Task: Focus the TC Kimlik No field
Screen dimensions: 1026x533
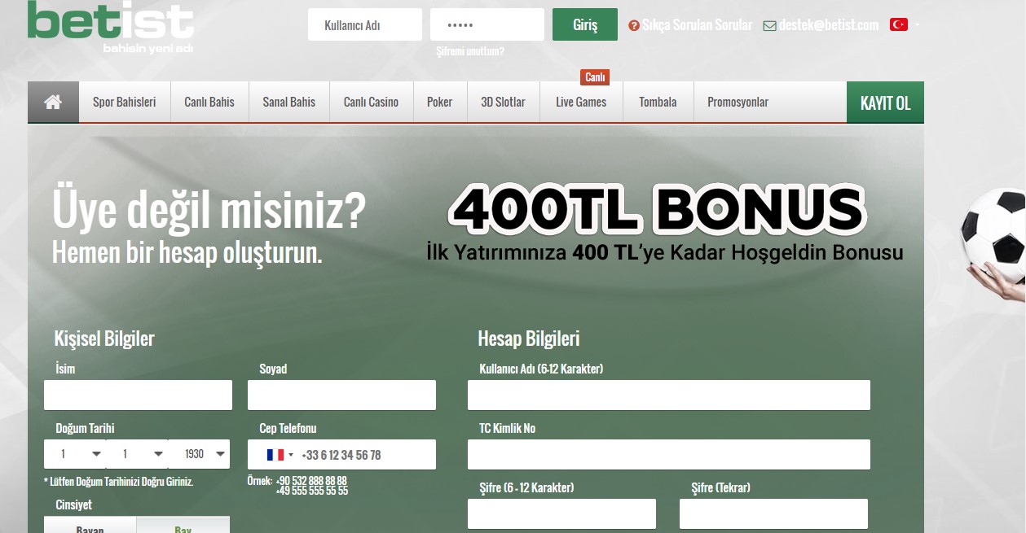Action: (x=669, y=454)
